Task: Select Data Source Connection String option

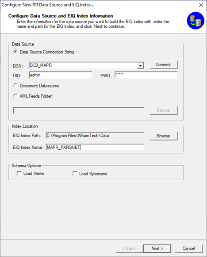Action: point(15,52)
